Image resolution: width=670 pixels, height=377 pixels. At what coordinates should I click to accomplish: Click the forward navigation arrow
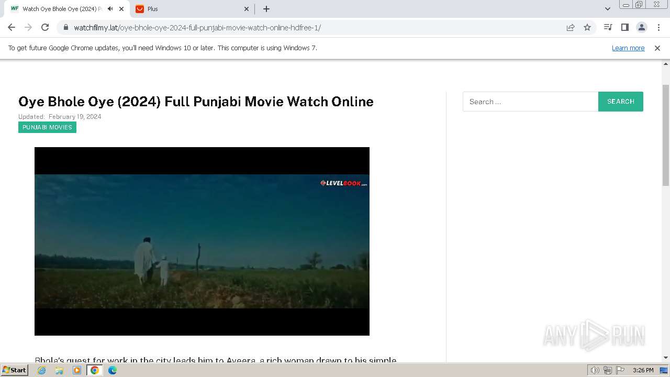(28, 27)
